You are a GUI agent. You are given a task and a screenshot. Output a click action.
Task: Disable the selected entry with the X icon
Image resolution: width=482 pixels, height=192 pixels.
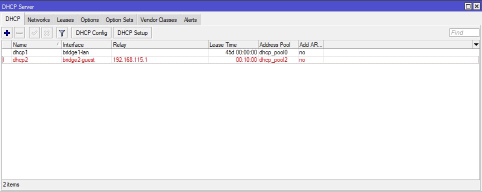coord(47,33)
